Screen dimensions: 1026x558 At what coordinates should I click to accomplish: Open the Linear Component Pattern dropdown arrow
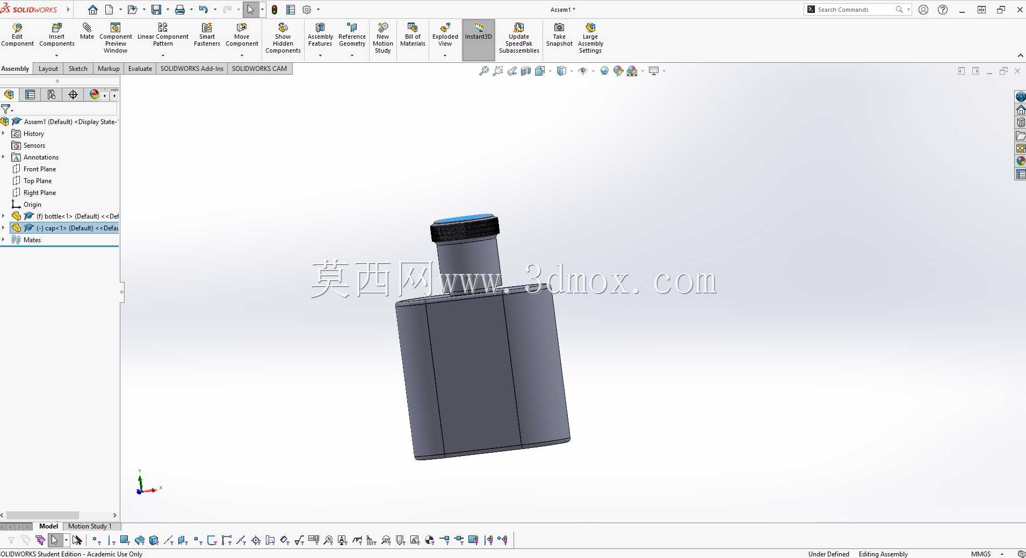[163, 56]
